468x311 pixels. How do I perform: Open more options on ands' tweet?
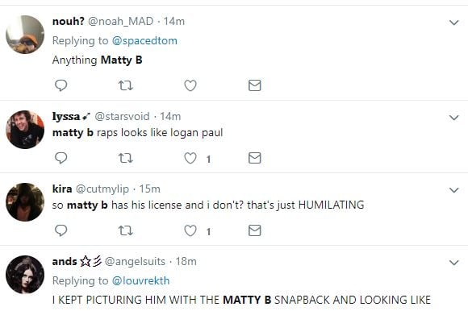(453, 262)
